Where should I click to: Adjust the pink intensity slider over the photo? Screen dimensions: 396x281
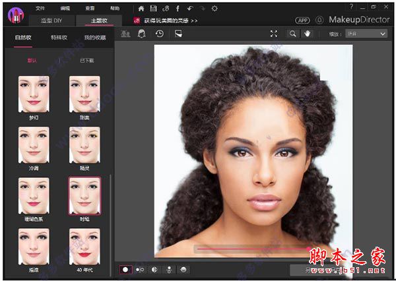(253, 249)
